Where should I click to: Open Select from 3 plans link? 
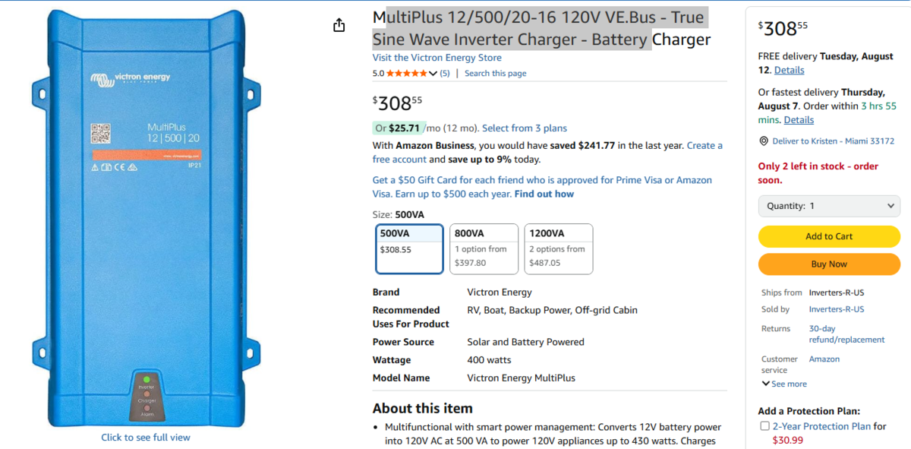click(x=525, y=128)
